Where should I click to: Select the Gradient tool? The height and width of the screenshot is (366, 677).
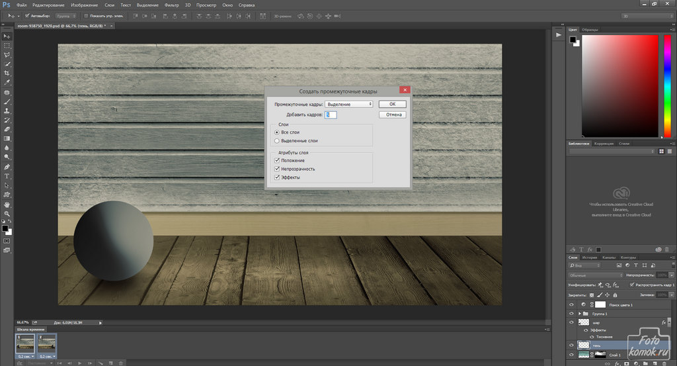point(7,138)
